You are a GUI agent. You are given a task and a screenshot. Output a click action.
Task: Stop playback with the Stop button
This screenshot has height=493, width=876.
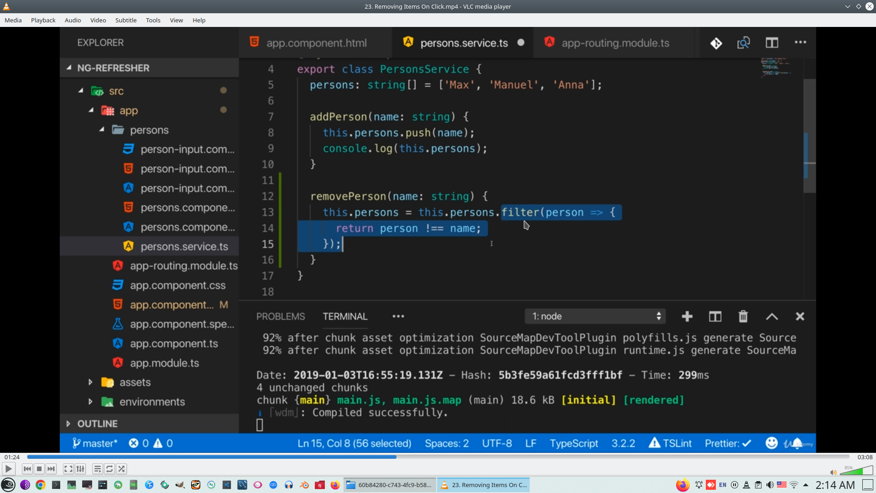[39, 469]
